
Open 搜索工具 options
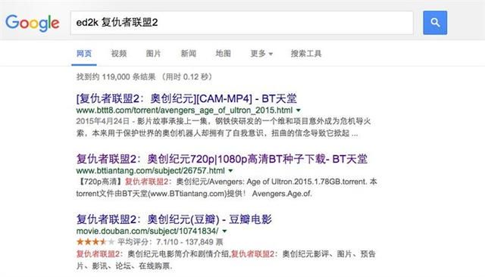(x=306, y=54)
